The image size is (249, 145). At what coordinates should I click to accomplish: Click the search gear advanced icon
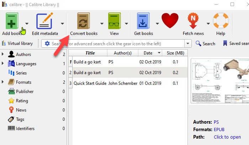(47, 43)
